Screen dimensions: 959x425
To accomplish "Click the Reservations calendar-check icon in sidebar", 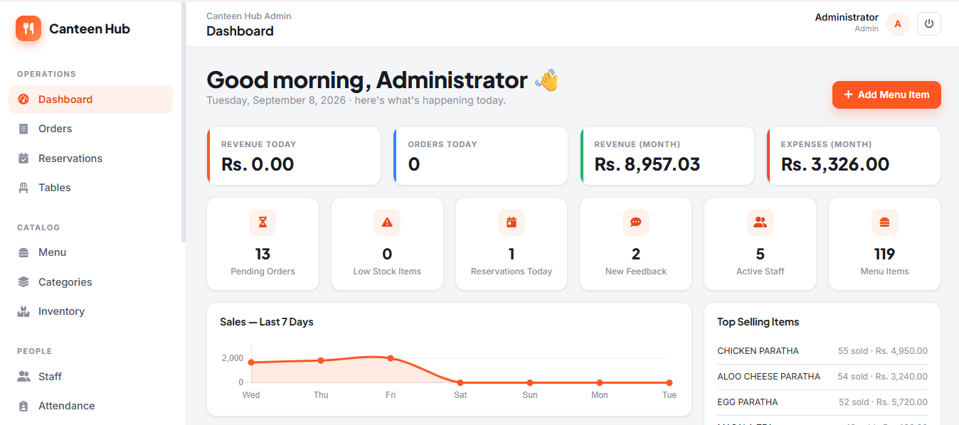I will pos(23,158).
